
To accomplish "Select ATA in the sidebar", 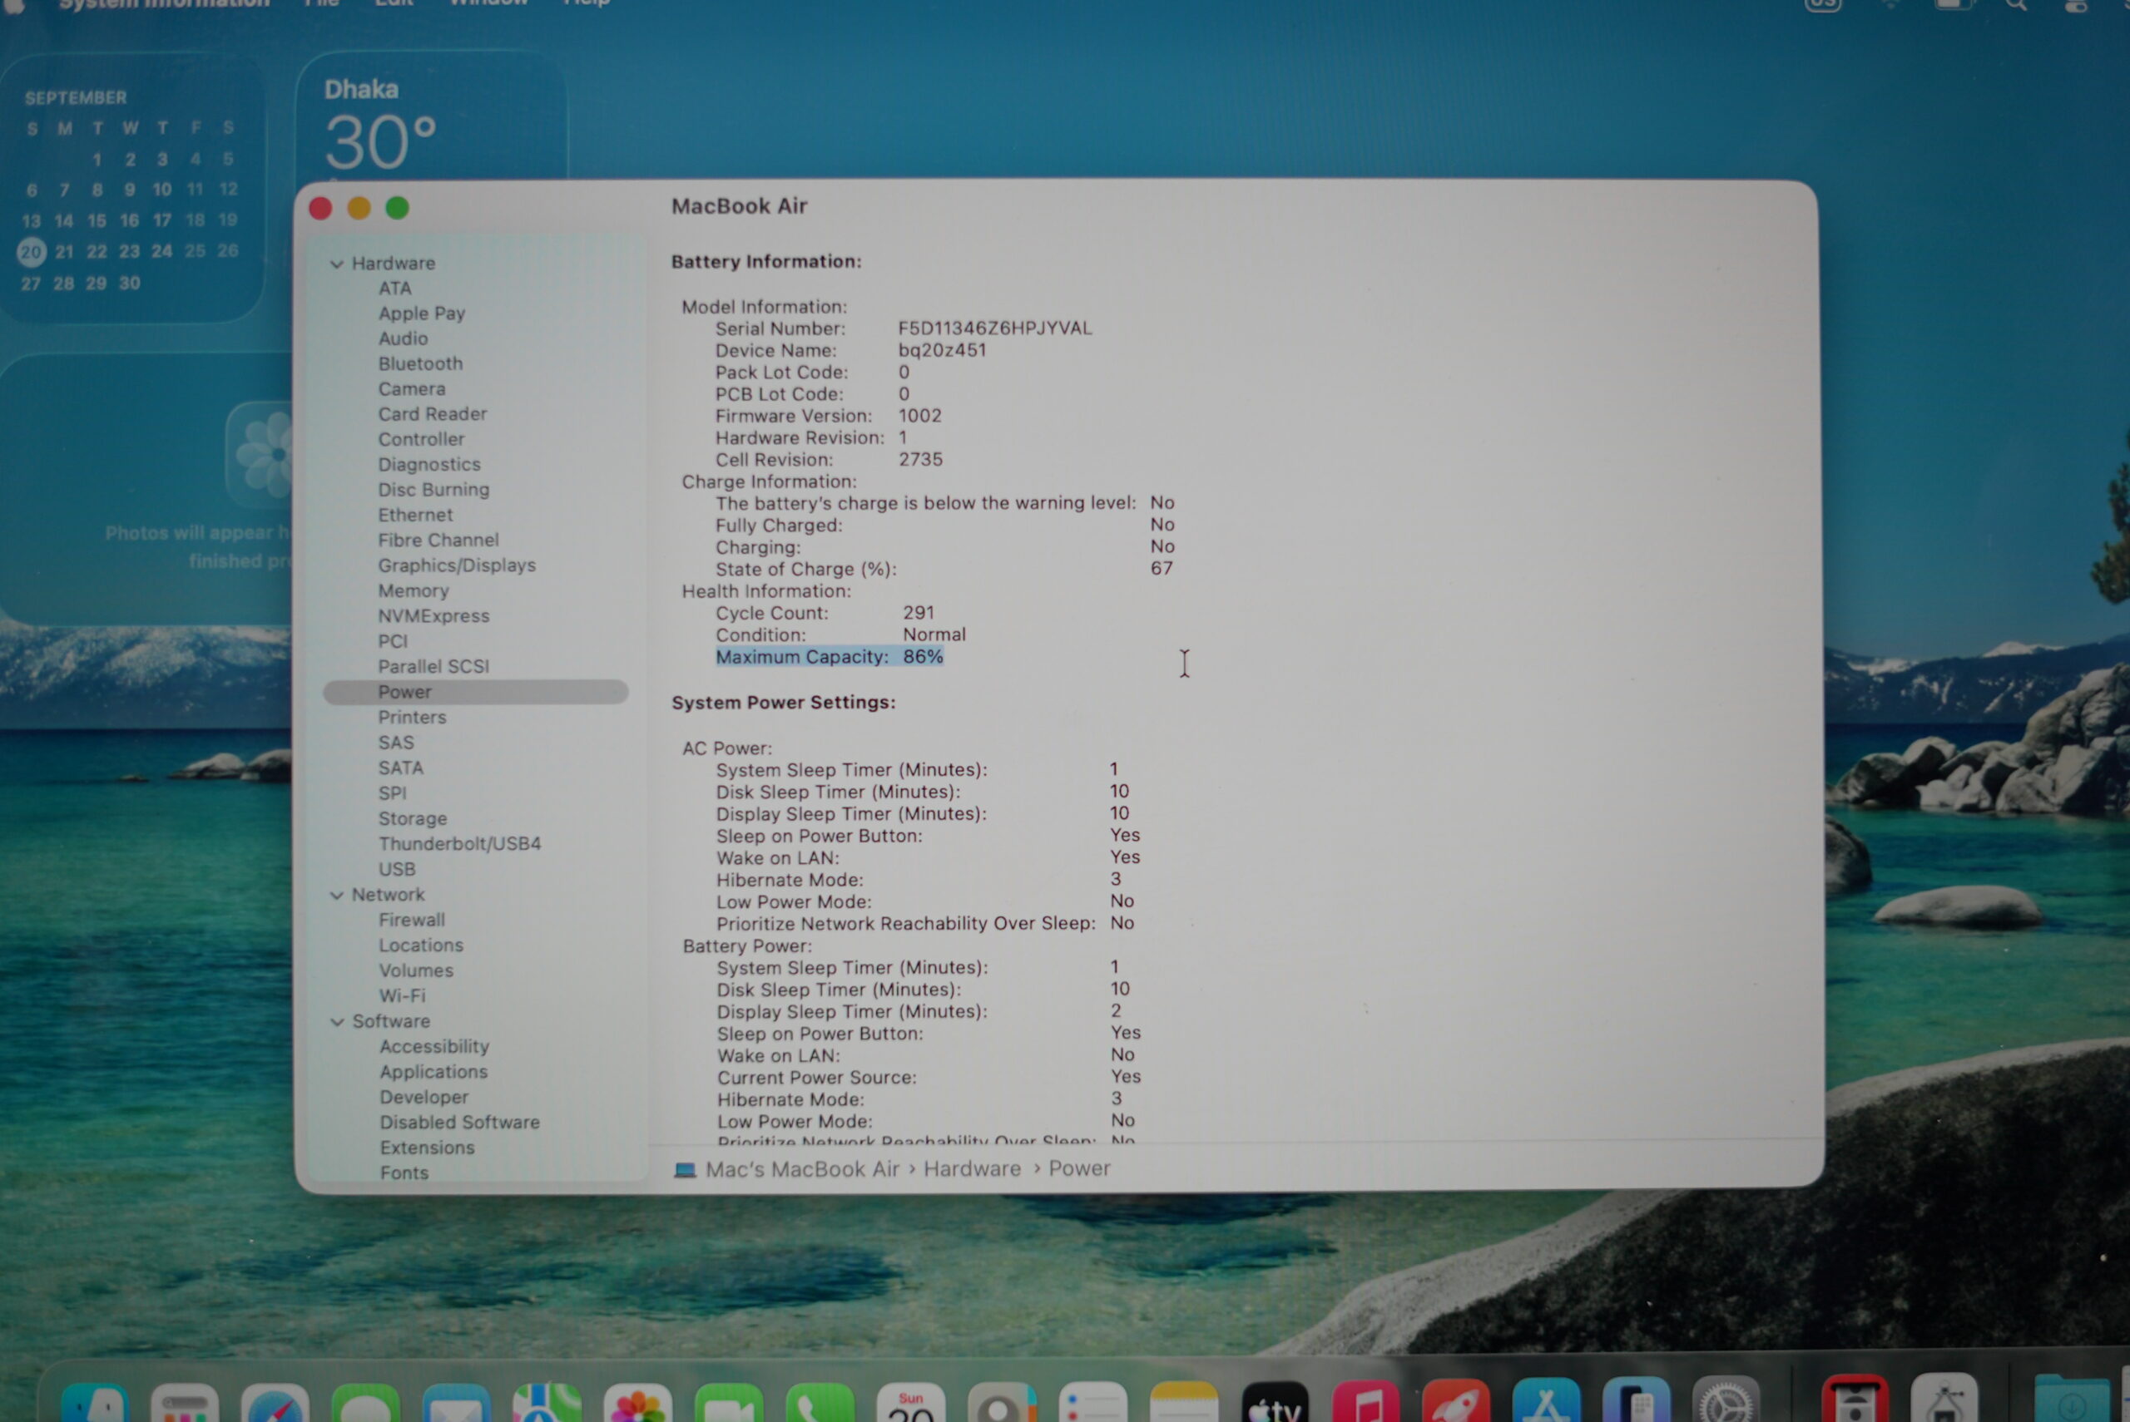I will click(x=394, y=289).
